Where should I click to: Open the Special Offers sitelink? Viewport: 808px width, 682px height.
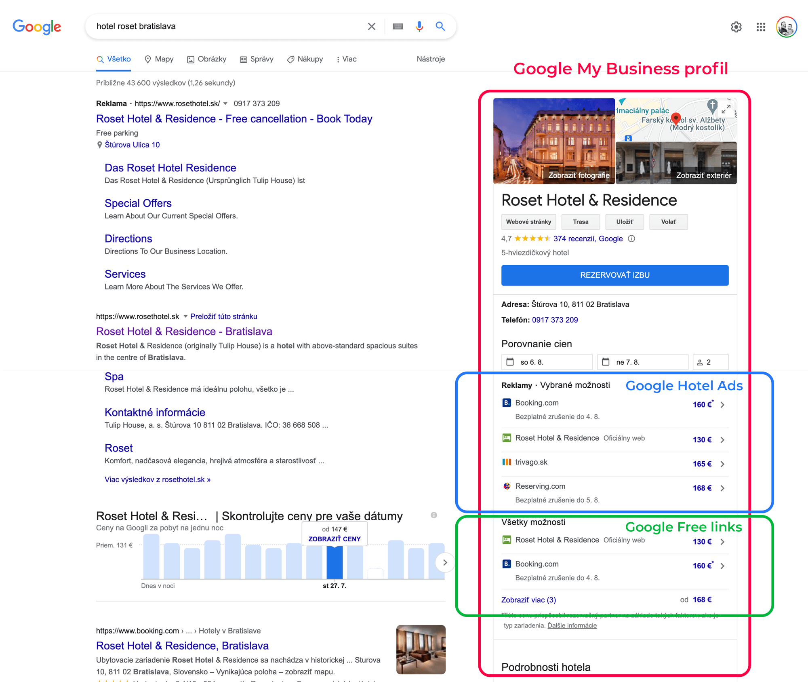(138, 203)
